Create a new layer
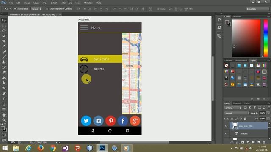 pyautogui.click(x=259, y=142)
